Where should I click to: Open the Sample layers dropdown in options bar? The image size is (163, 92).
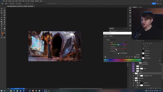tap(37, 4)
